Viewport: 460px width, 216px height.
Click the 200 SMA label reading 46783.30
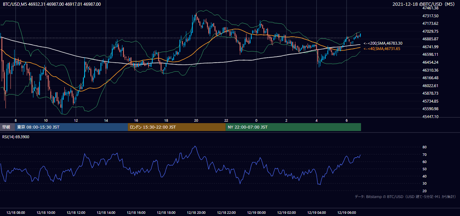click(x=383, y=43)
